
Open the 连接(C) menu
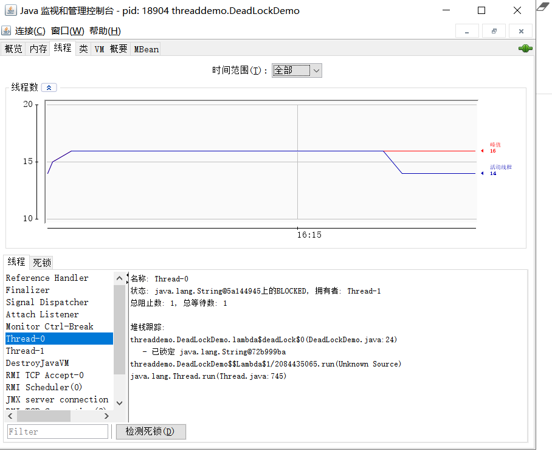click(x=30, y=31)
